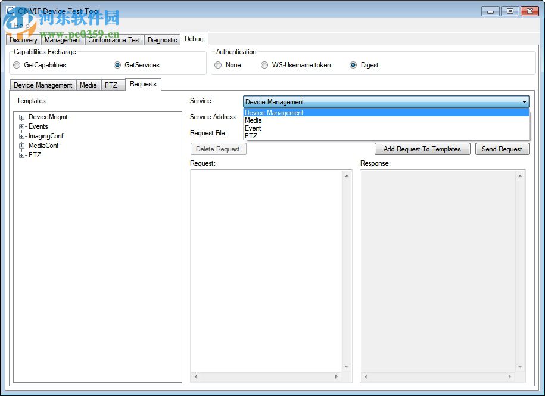
Task: Click Add Request To Templates
Action: 422,148
